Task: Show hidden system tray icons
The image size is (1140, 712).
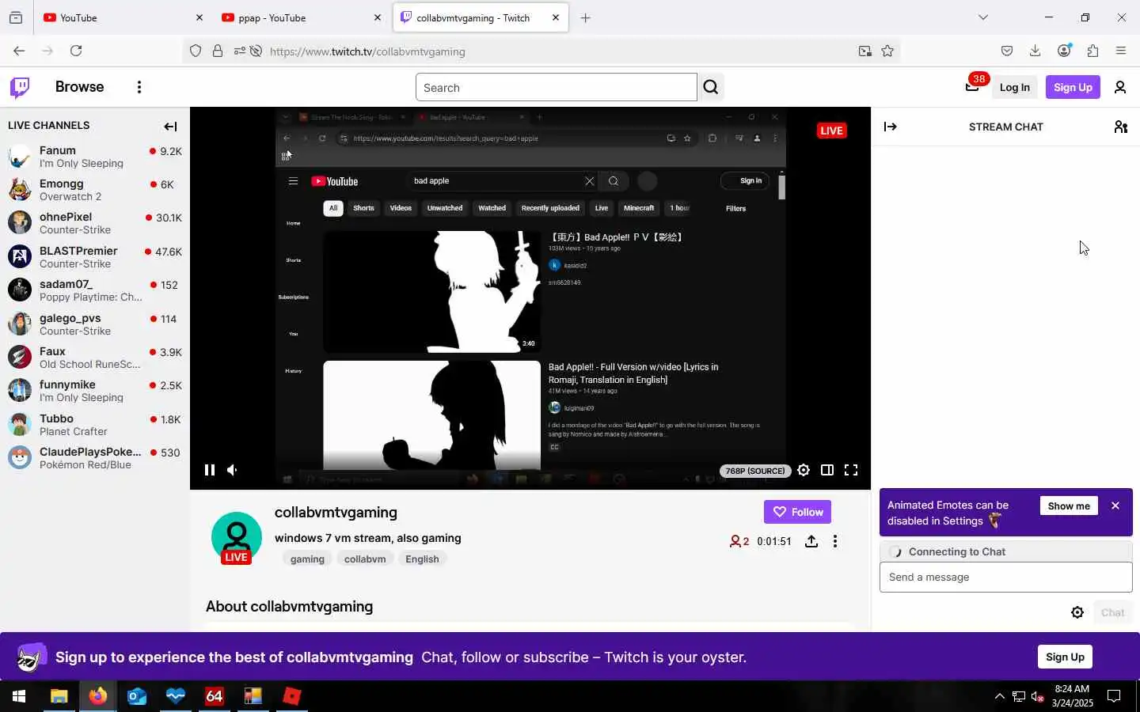Action: pos(999,696)
